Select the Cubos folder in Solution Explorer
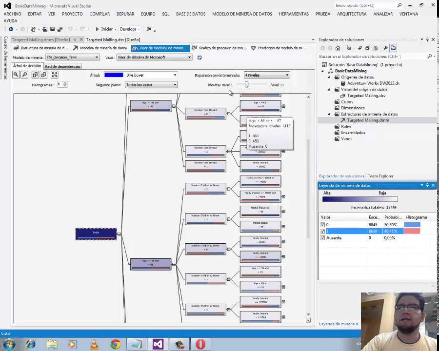Screen dimensions: 439x351 tap(347, 102)
